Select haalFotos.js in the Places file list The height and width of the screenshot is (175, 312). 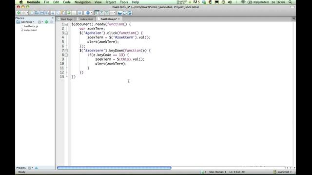coord(31,26)
